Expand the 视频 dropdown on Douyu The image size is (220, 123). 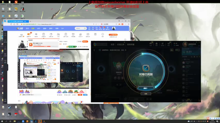tap(45, 28)
